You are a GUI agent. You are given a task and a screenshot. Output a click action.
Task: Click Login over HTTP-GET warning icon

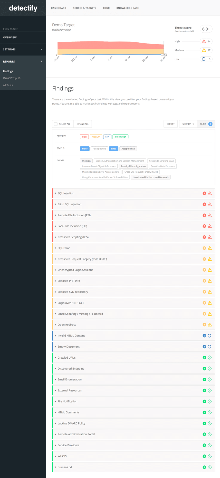[210, 303]
